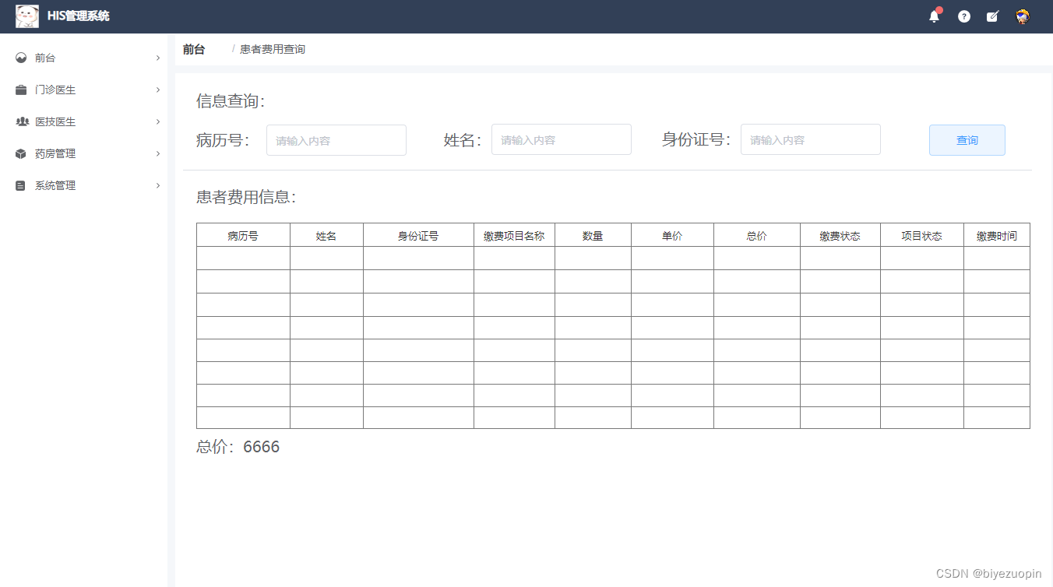Expand the 系统管理 menu arrow

[158, 185]
